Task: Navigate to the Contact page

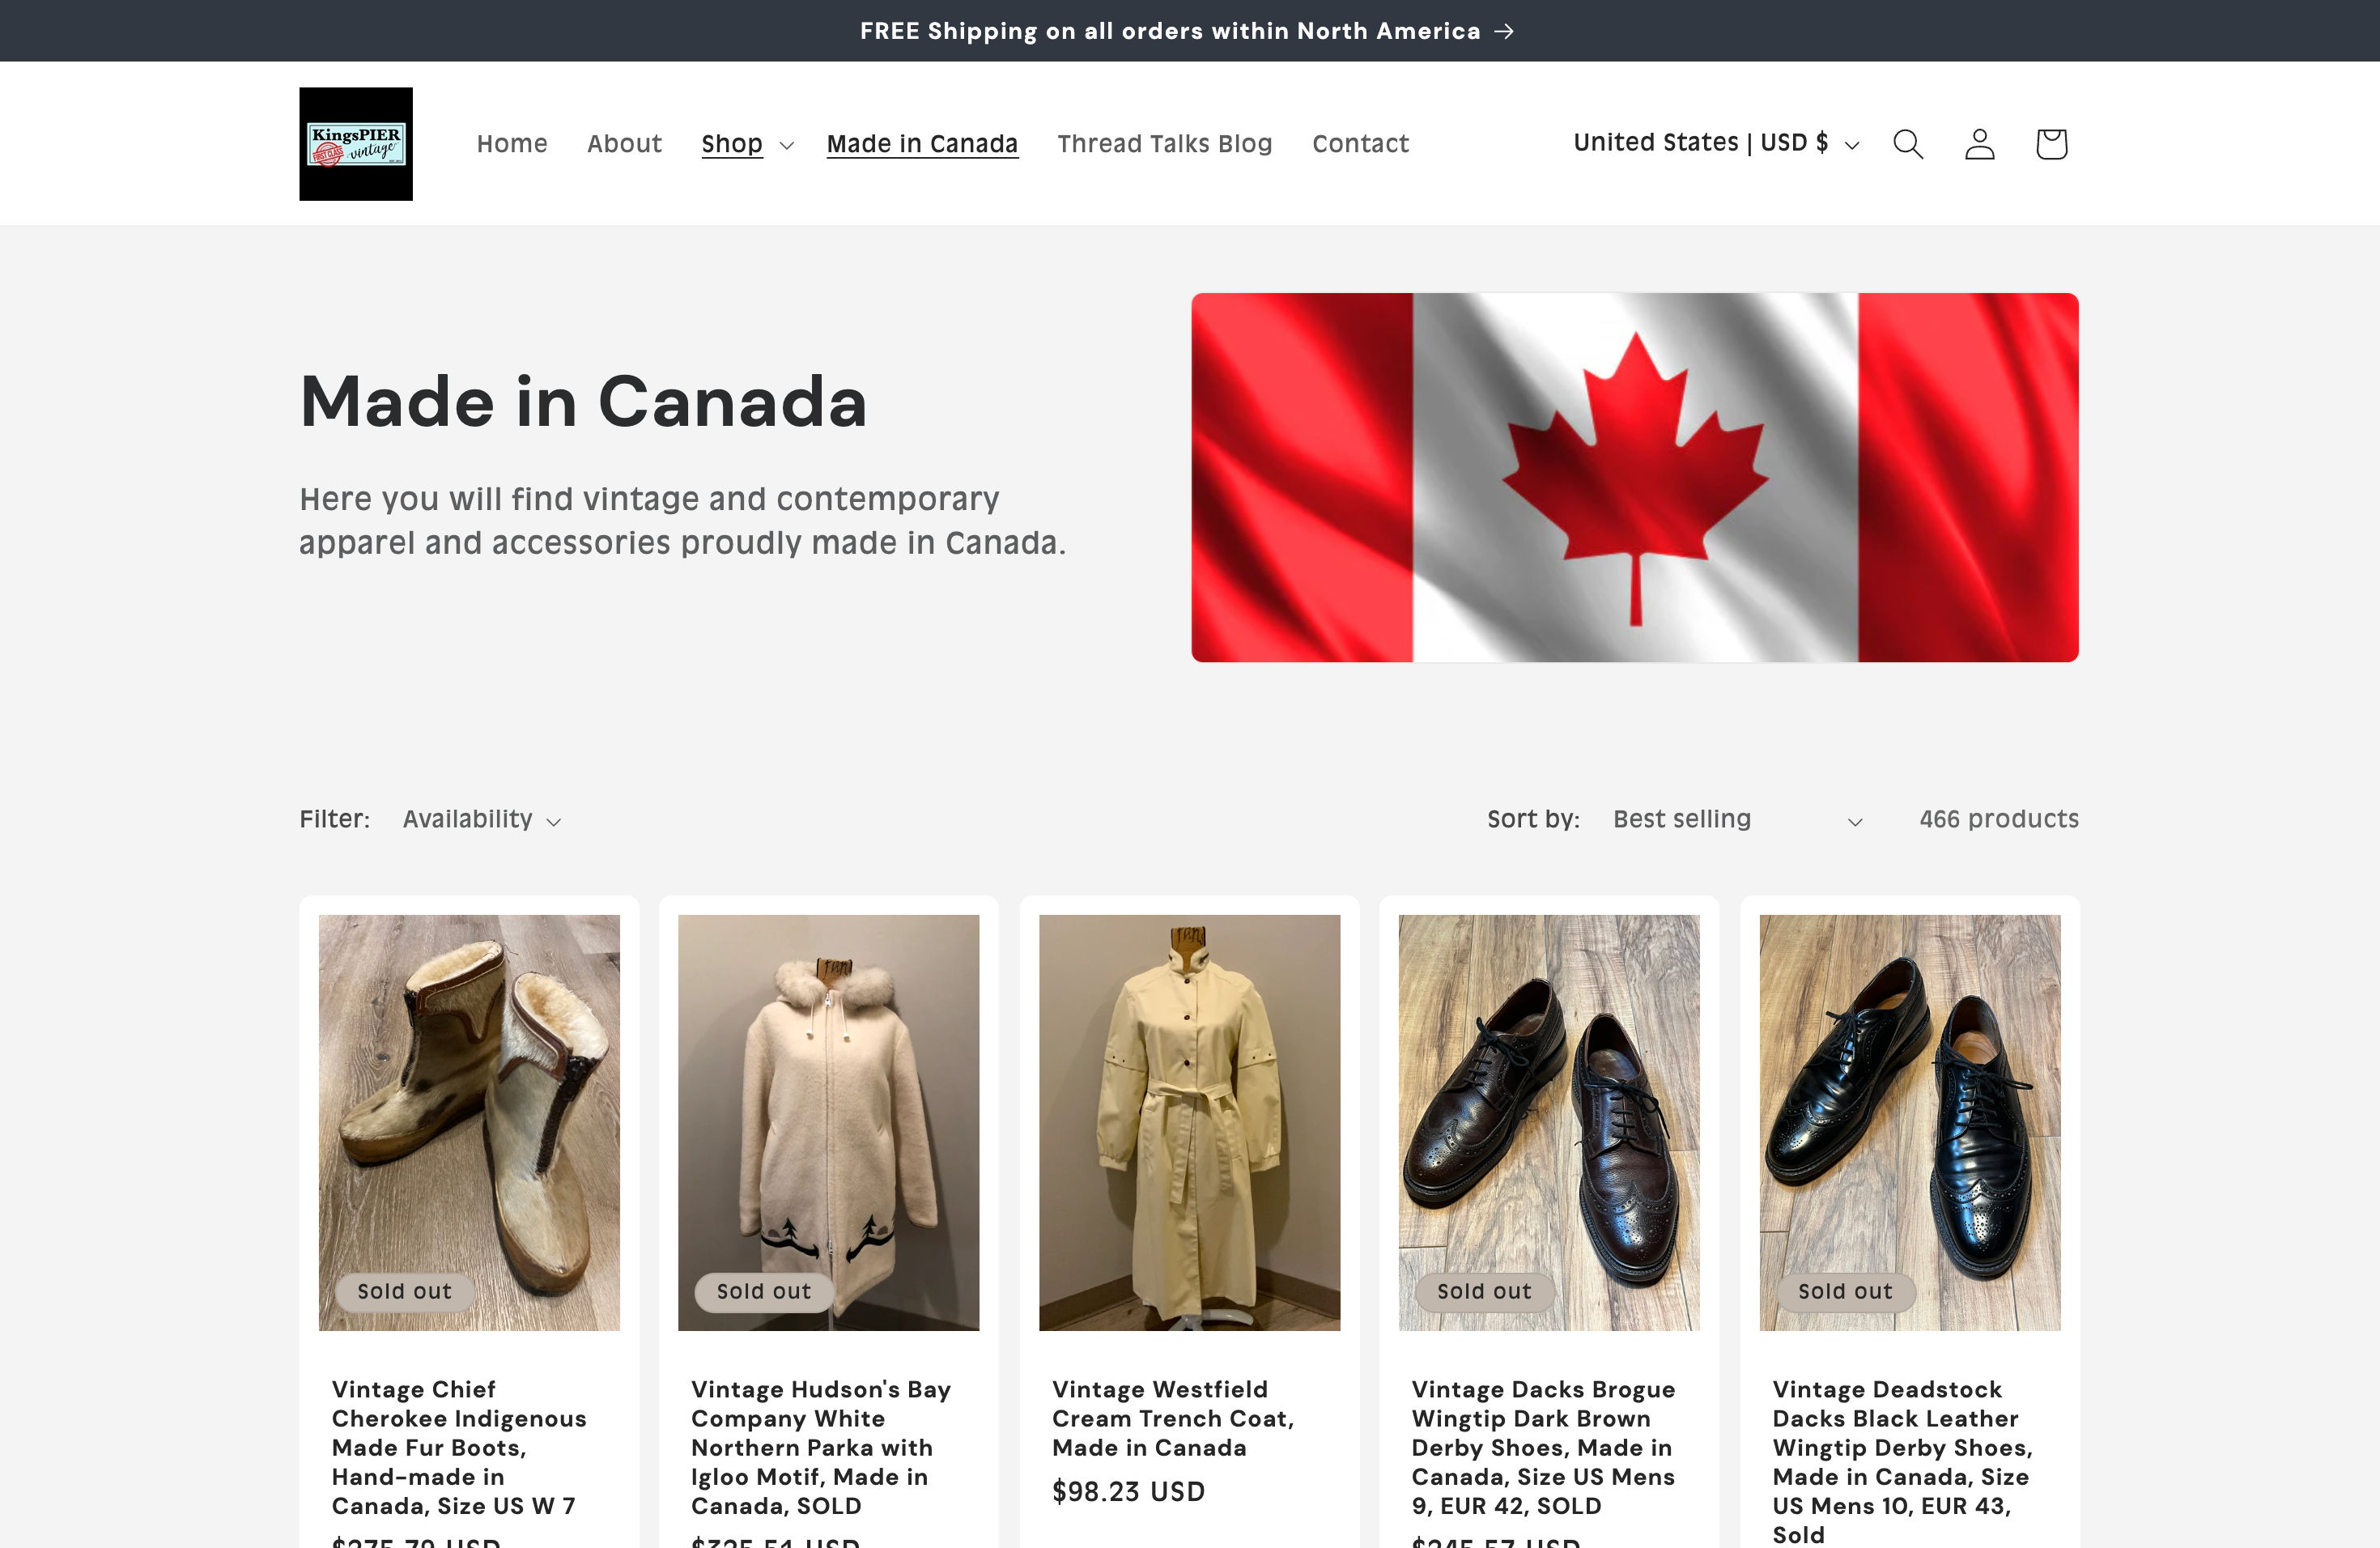Action: [x=1360, y=144]
